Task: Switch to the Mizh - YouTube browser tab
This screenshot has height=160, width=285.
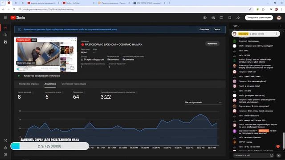Action: click(x=78, y=3)
